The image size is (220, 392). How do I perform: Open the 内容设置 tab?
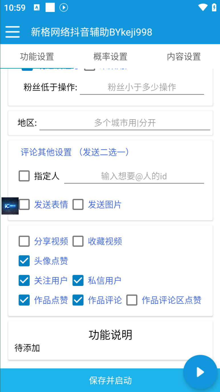pos(183,57)
